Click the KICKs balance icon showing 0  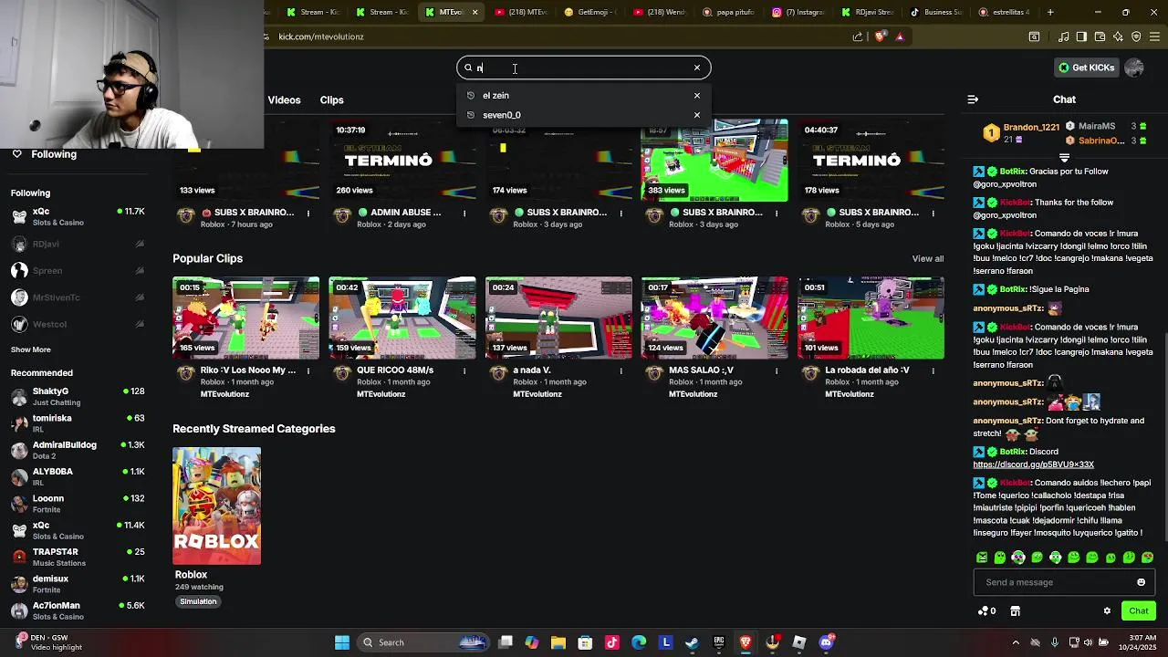click(986, 611)
